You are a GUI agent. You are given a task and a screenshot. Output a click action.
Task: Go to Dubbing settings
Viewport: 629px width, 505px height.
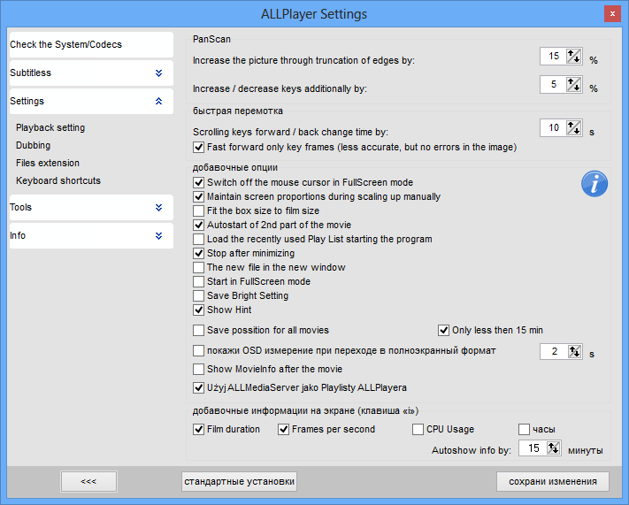tap(34, 145)
